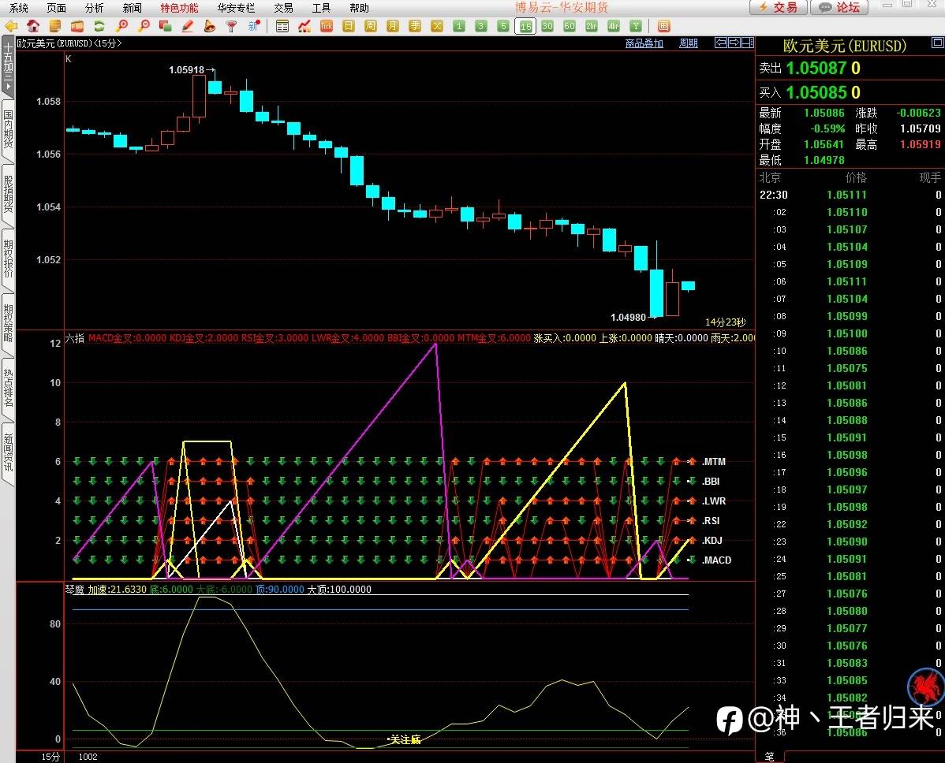Open the 周期 period dropdown link

(x=689, y=43)
